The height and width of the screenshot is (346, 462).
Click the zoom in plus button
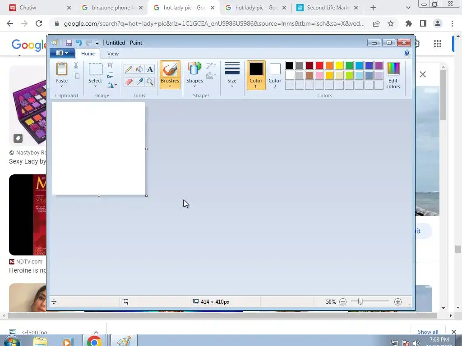pos(398,302)
